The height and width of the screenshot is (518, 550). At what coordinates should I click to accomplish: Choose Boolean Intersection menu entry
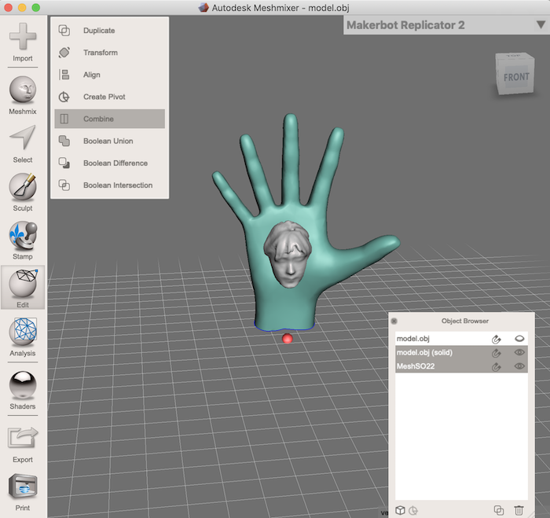109,186
